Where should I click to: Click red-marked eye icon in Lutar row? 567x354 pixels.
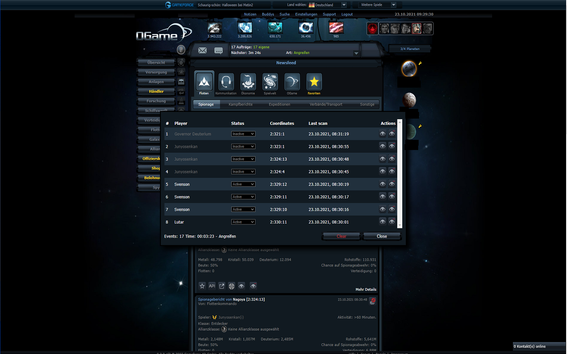pyautogui.click(x=392, y=222)
